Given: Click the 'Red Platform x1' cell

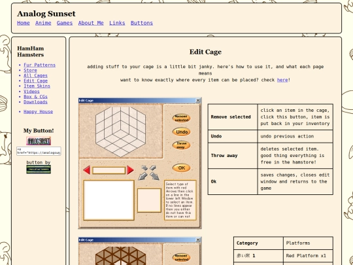Looking at the screenshot, I should (x=308, y=256).
